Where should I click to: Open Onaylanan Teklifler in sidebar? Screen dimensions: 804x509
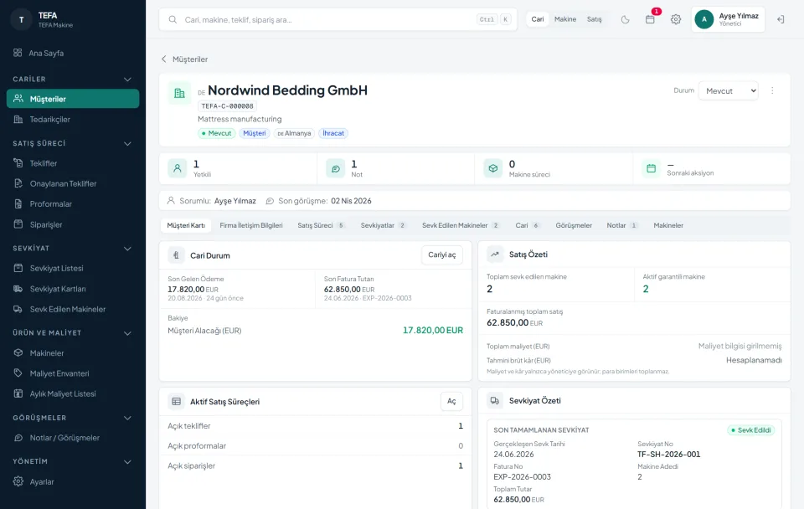tap(73, 183)
